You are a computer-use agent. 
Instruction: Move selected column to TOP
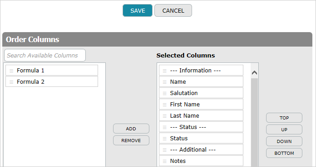click(284, 118)
